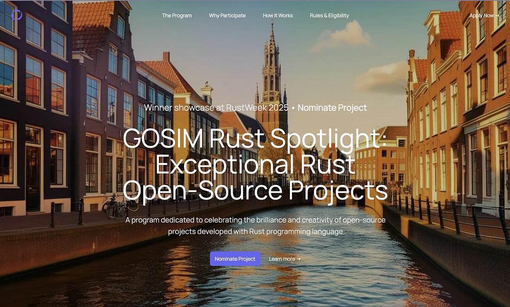Viewport: 510px width, 307px height.
Task: Follow the Learn more link
Action: (x=284, y=259)
